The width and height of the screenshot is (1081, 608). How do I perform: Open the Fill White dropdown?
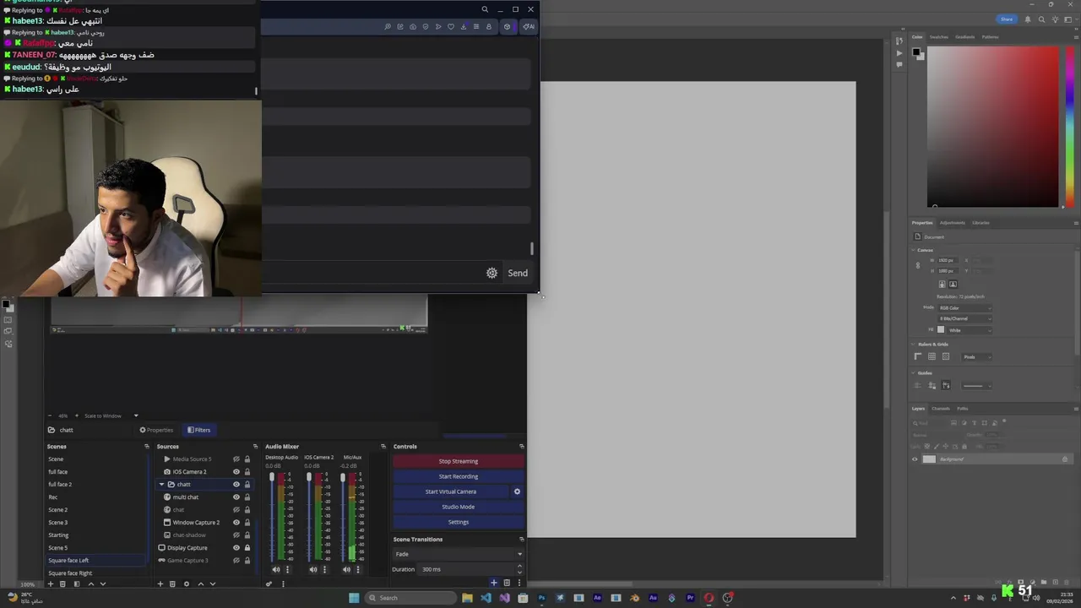click(x=969, y=330)
